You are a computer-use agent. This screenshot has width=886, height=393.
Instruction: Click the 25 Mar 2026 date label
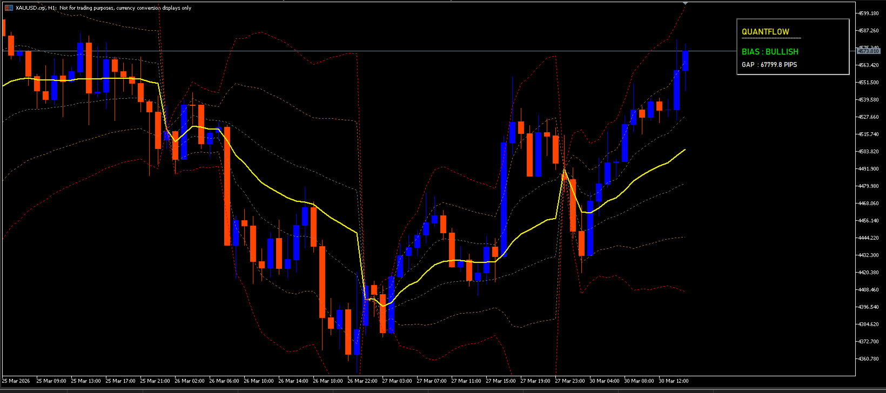[16, 381]
